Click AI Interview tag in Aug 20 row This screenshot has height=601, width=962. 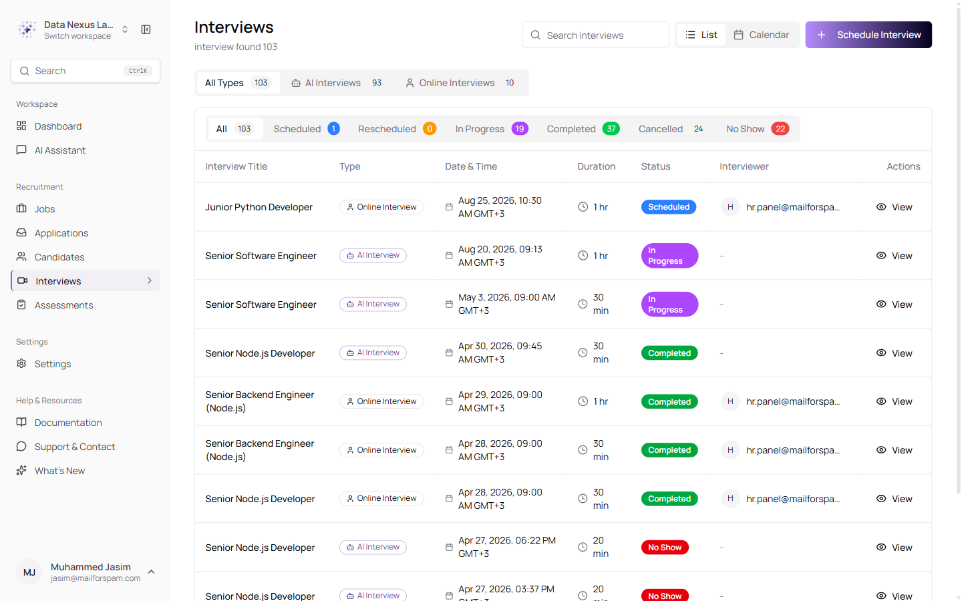tap(373, 256)
